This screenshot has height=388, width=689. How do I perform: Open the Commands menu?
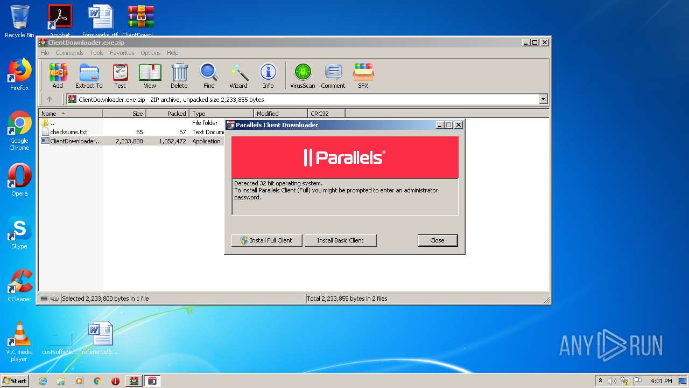(x=69, y=53)
